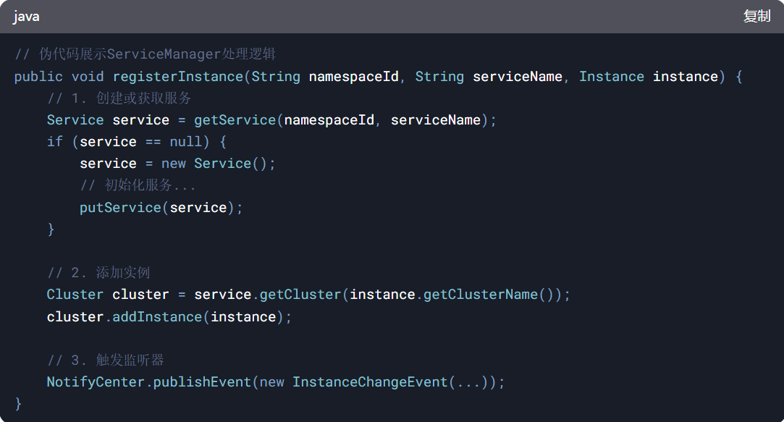The height and width of the screenshot is (422, 784).
Task: Click the Instance type in method signature
Action: pyautogui.click(x=611, y=77)
